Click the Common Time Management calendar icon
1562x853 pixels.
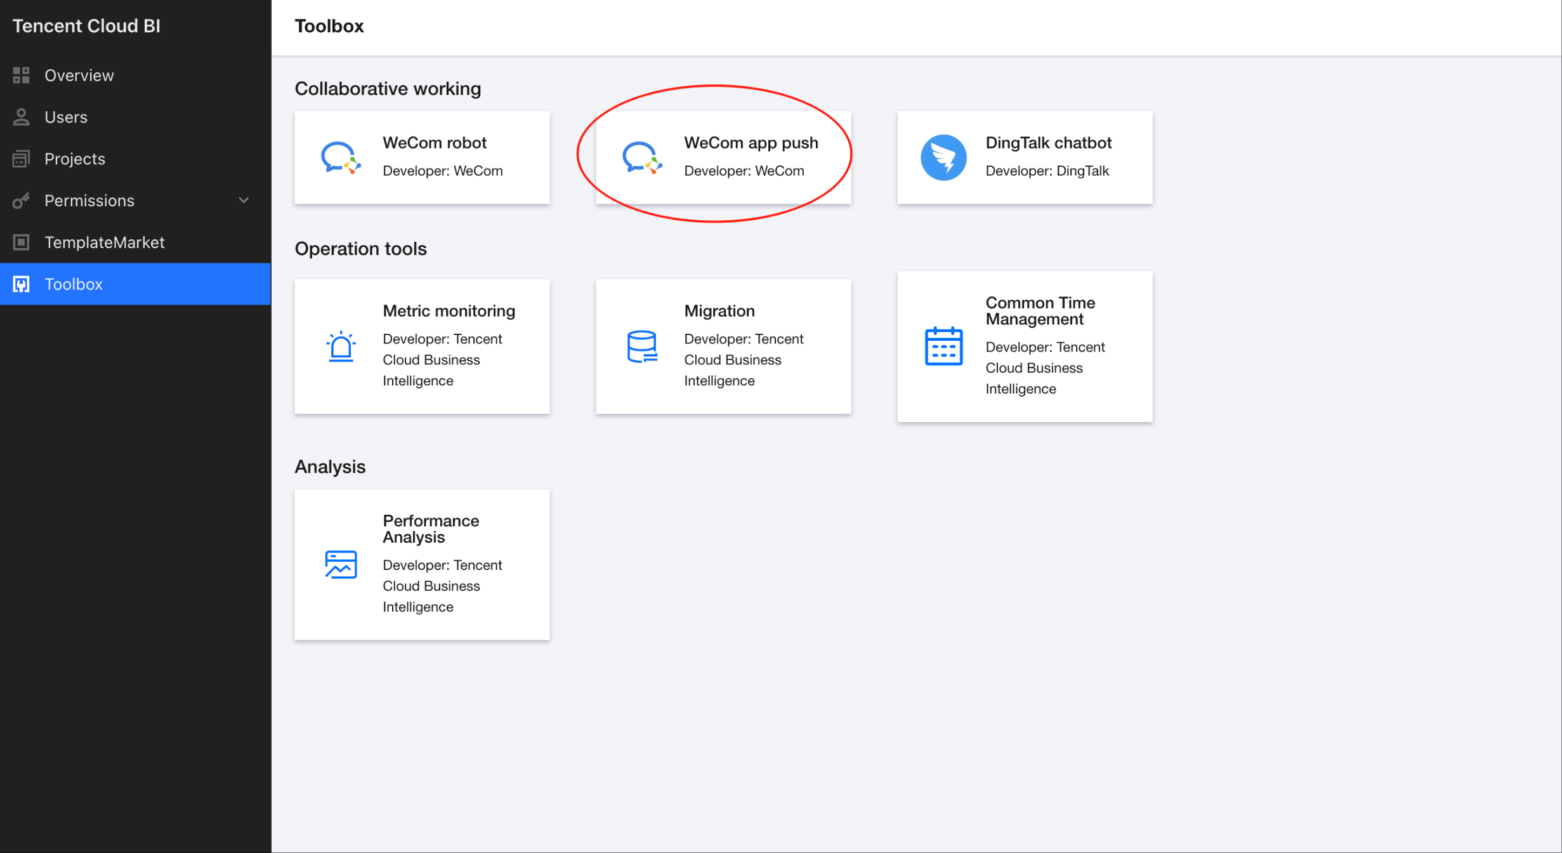pos(943,347)
